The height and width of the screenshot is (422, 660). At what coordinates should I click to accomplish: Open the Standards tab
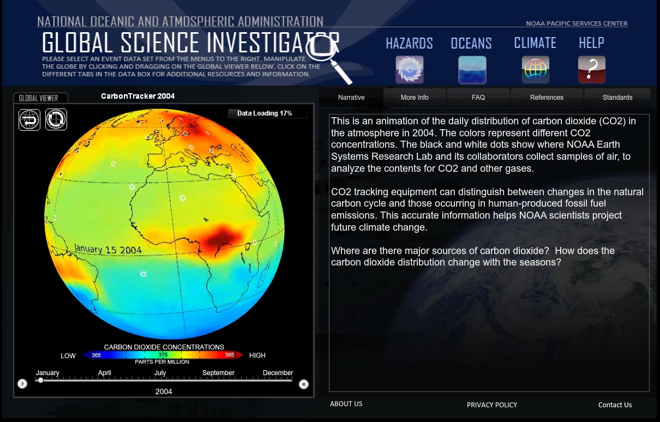[617, 98]
